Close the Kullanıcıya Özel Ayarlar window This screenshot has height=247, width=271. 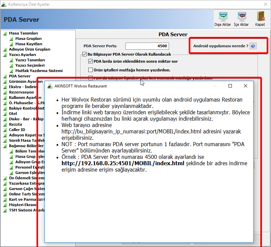click(266, 4)
